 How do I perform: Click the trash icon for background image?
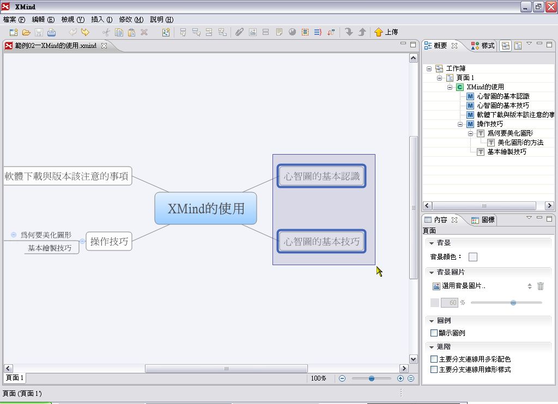coord(540,286)
